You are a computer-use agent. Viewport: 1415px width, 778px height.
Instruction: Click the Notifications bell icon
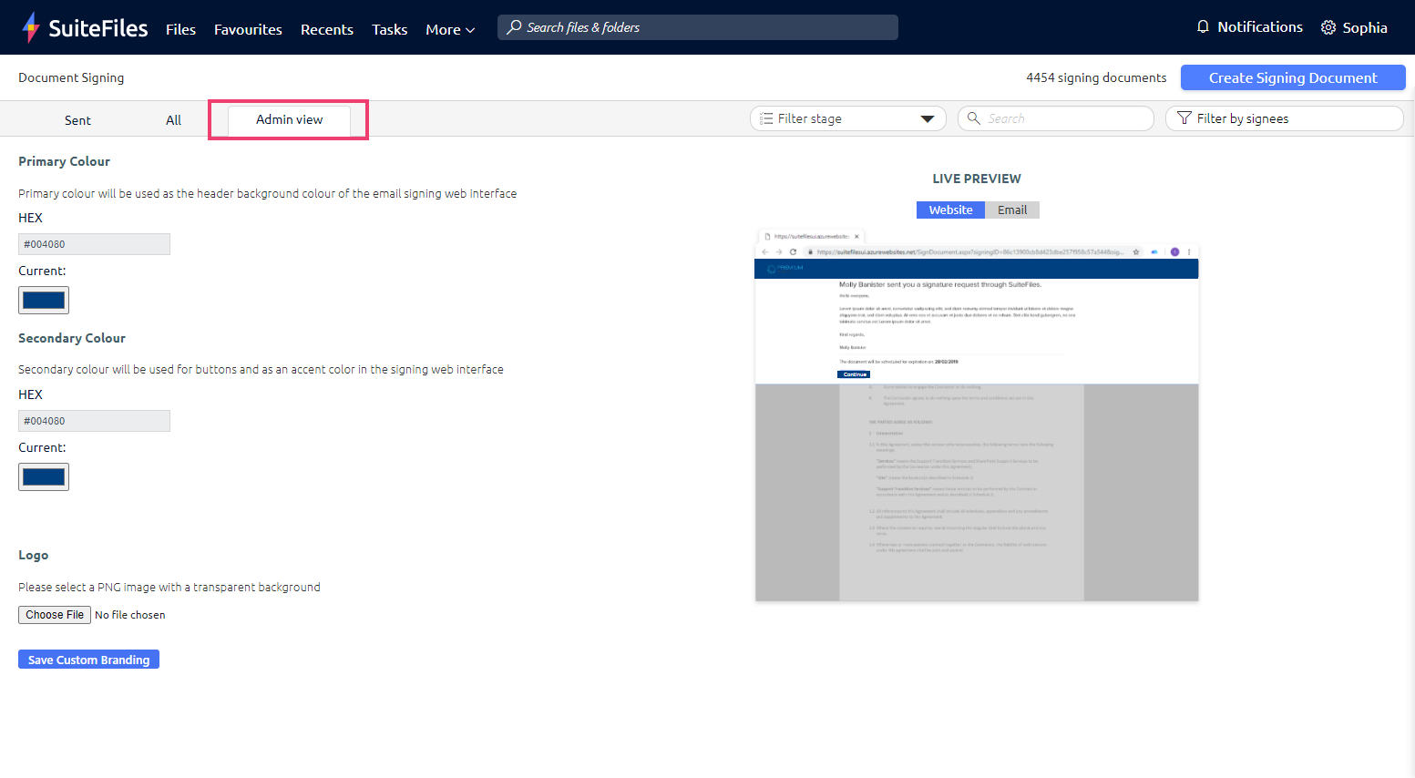click(1203, 27)
